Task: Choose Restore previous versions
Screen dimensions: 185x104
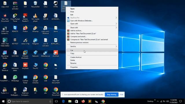Action: 92,42
